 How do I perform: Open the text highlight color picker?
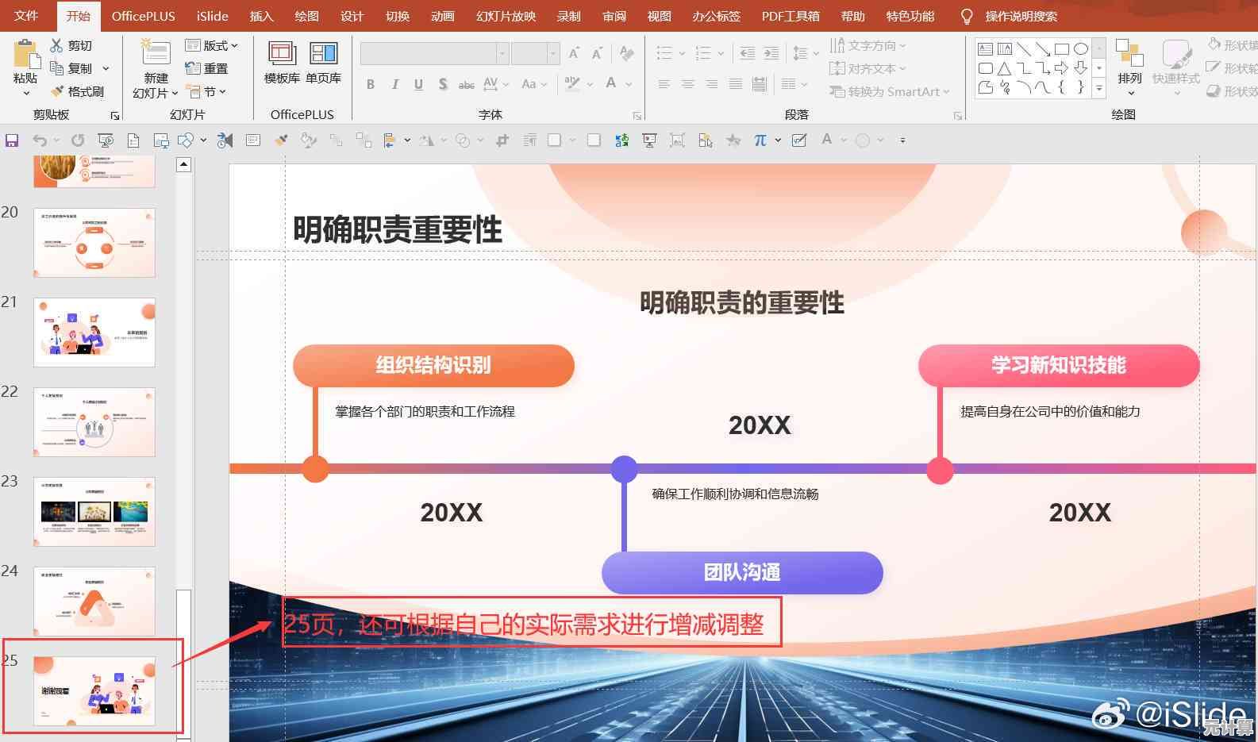click(577, 83)
